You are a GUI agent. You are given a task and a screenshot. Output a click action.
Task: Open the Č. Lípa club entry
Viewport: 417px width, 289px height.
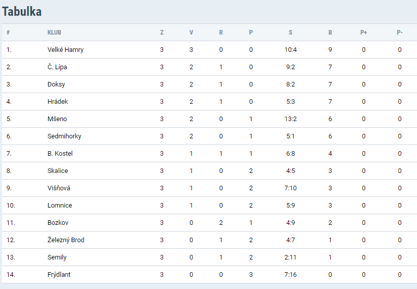coord(57,67)
